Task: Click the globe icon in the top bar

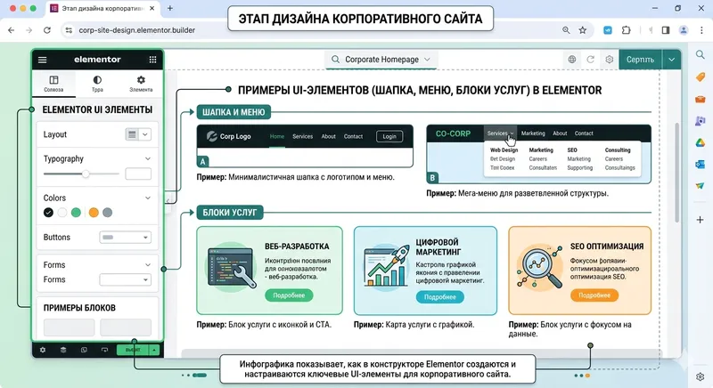Action: click(x=571, y=60)
